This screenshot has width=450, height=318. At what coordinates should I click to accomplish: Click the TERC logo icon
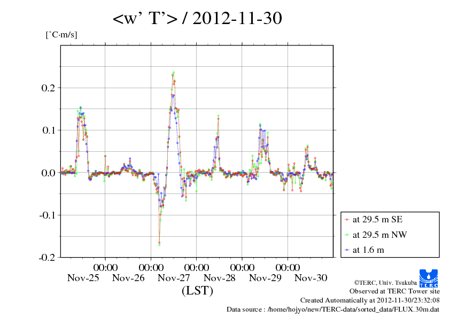[x=429, y=278]
